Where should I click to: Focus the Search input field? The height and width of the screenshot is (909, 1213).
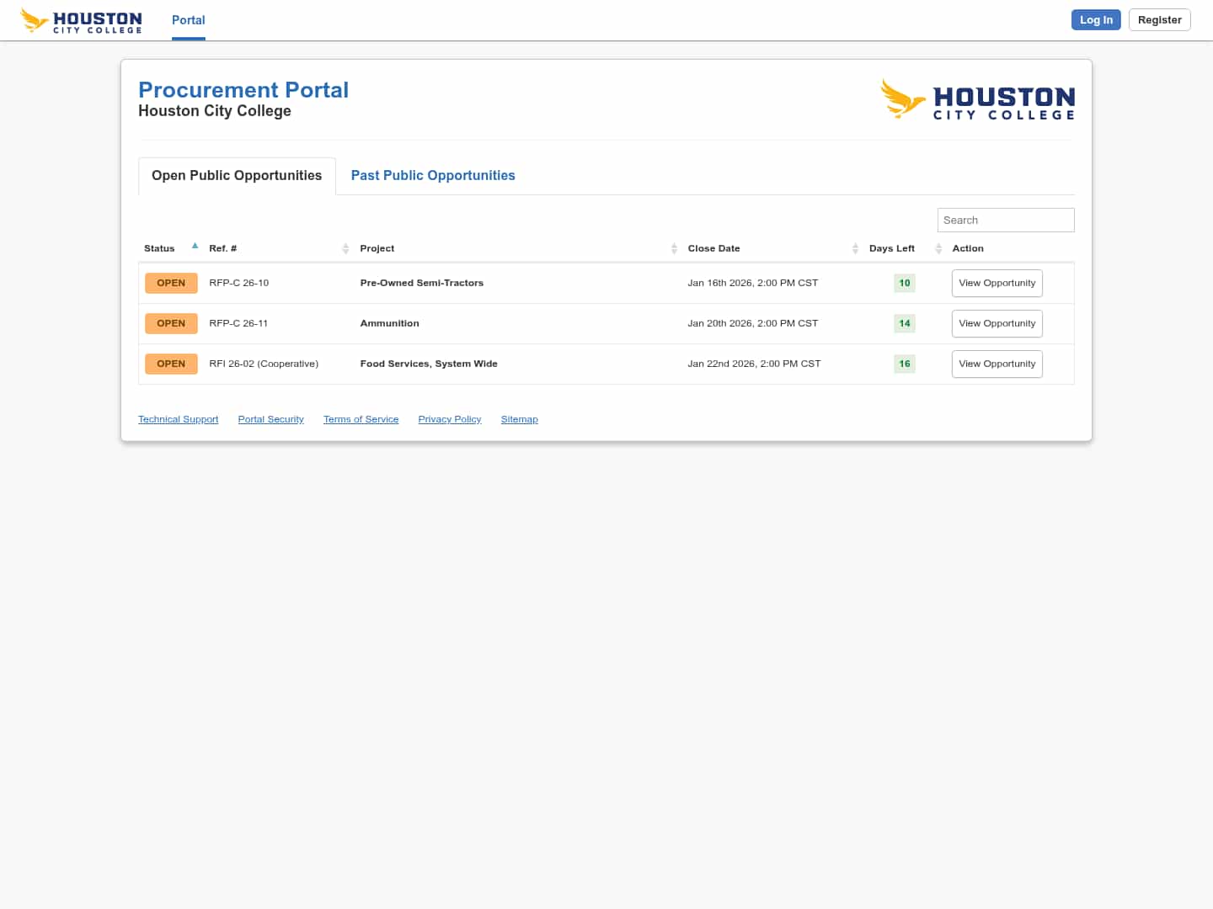(1005, 220)
